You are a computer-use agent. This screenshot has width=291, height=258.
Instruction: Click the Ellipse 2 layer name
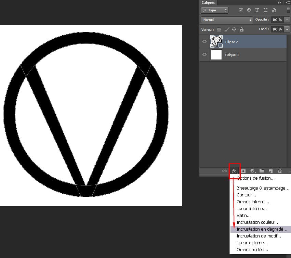tap(232, 42)
